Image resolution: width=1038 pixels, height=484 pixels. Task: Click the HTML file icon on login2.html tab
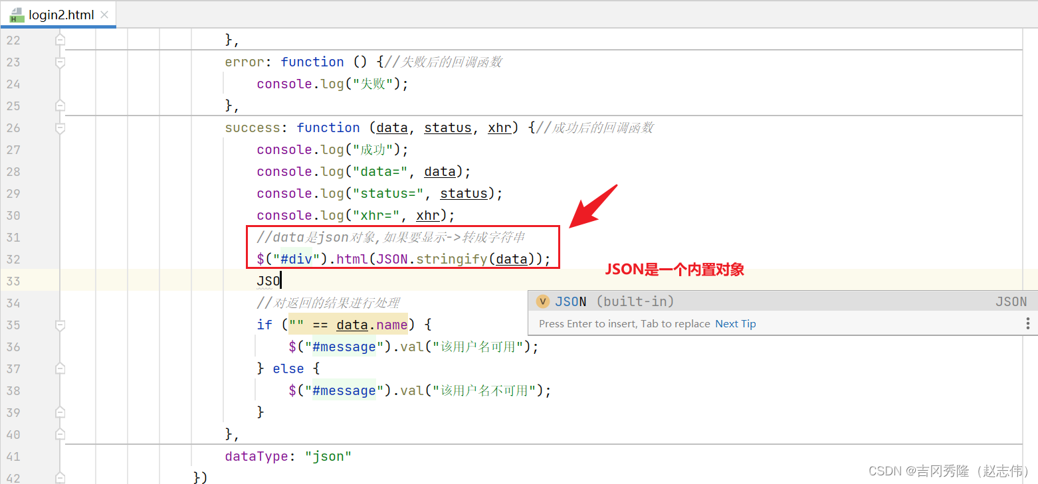(17, 15)
